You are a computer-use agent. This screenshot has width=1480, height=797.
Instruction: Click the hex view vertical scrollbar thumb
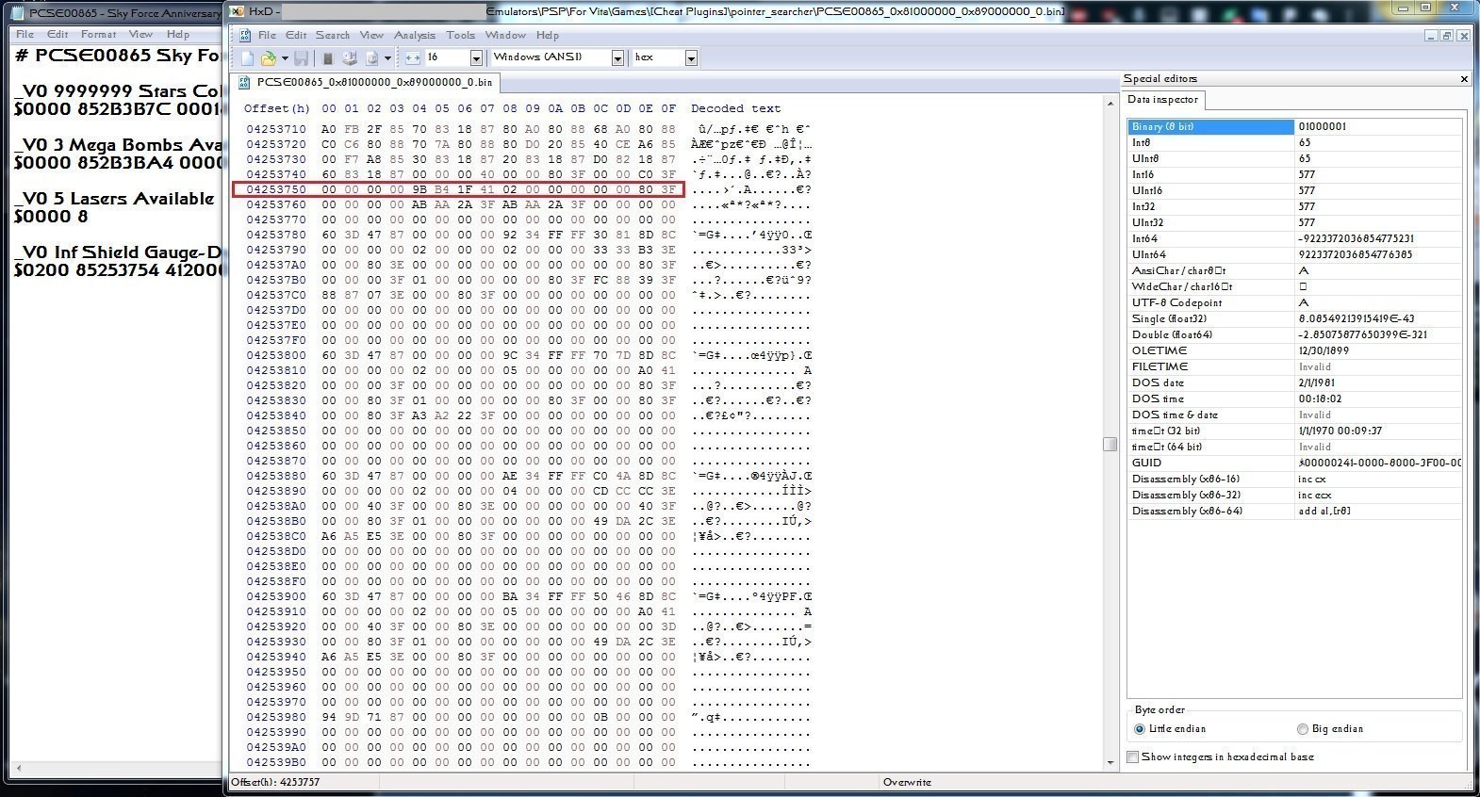click(1110, 445)
